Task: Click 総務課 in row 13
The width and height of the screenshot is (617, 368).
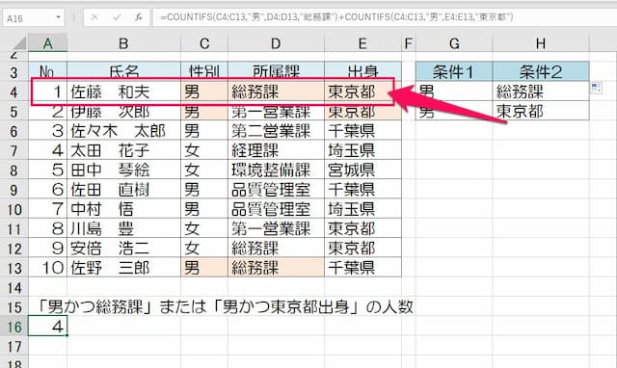Action: coord(276,268)
